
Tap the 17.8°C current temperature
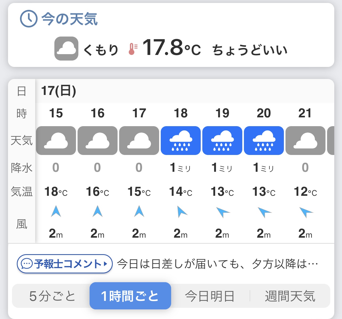coord(171,48)
